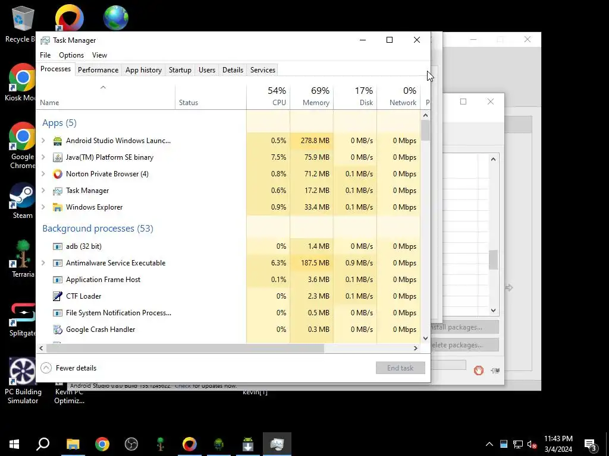This screenshot has height=456, width=609.
Task: Switch to the App history tab
Action: (143, 70)
